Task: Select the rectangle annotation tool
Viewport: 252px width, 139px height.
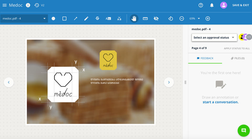Action: [x=64, y=19]
